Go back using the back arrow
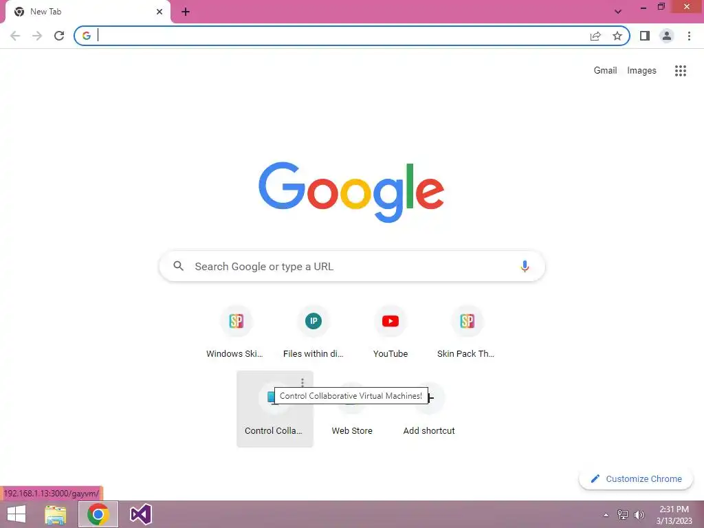The width and height of the screenshot is (704, 528). (x=15, y=36)
